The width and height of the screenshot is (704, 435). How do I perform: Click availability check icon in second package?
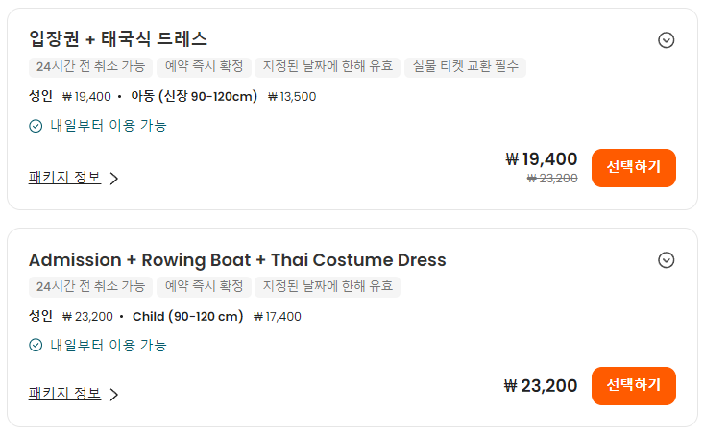36,346
